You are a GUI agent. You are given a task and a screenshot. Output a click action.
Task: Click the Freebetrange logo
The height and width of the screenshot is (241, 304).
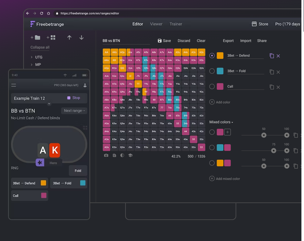47,24
